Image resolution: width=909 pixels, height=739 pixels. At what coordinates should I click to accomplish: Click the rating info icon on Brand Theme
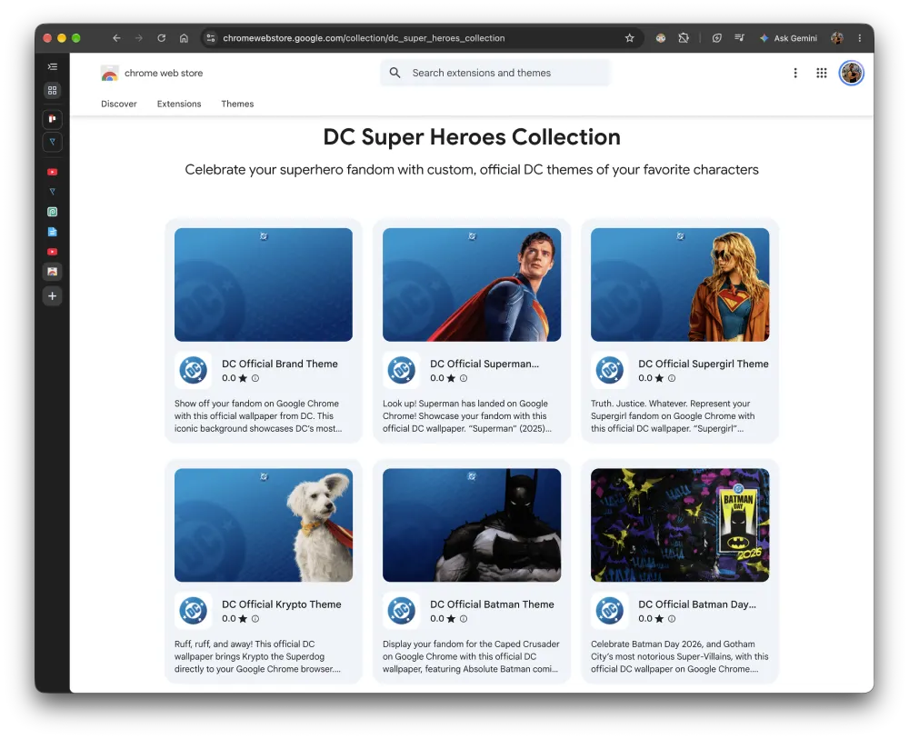tap(255, 378)
